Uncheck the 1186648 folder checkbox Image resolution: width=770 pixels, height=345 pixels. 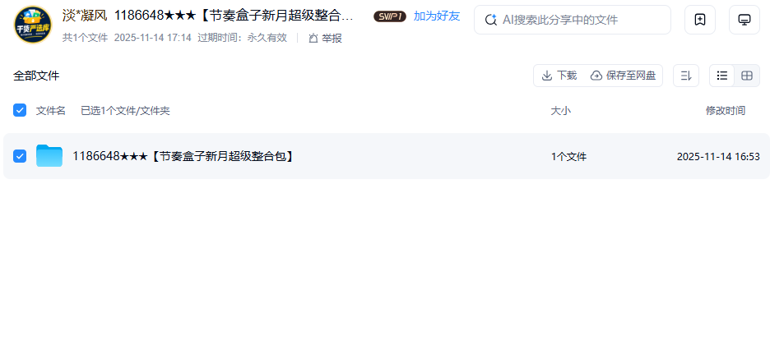(x=20, y=156)
